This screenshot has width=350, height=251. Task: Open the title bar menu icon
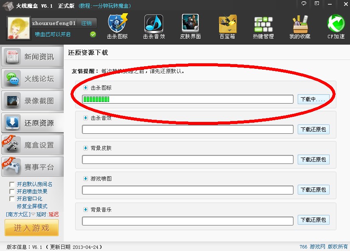[317, 3]
